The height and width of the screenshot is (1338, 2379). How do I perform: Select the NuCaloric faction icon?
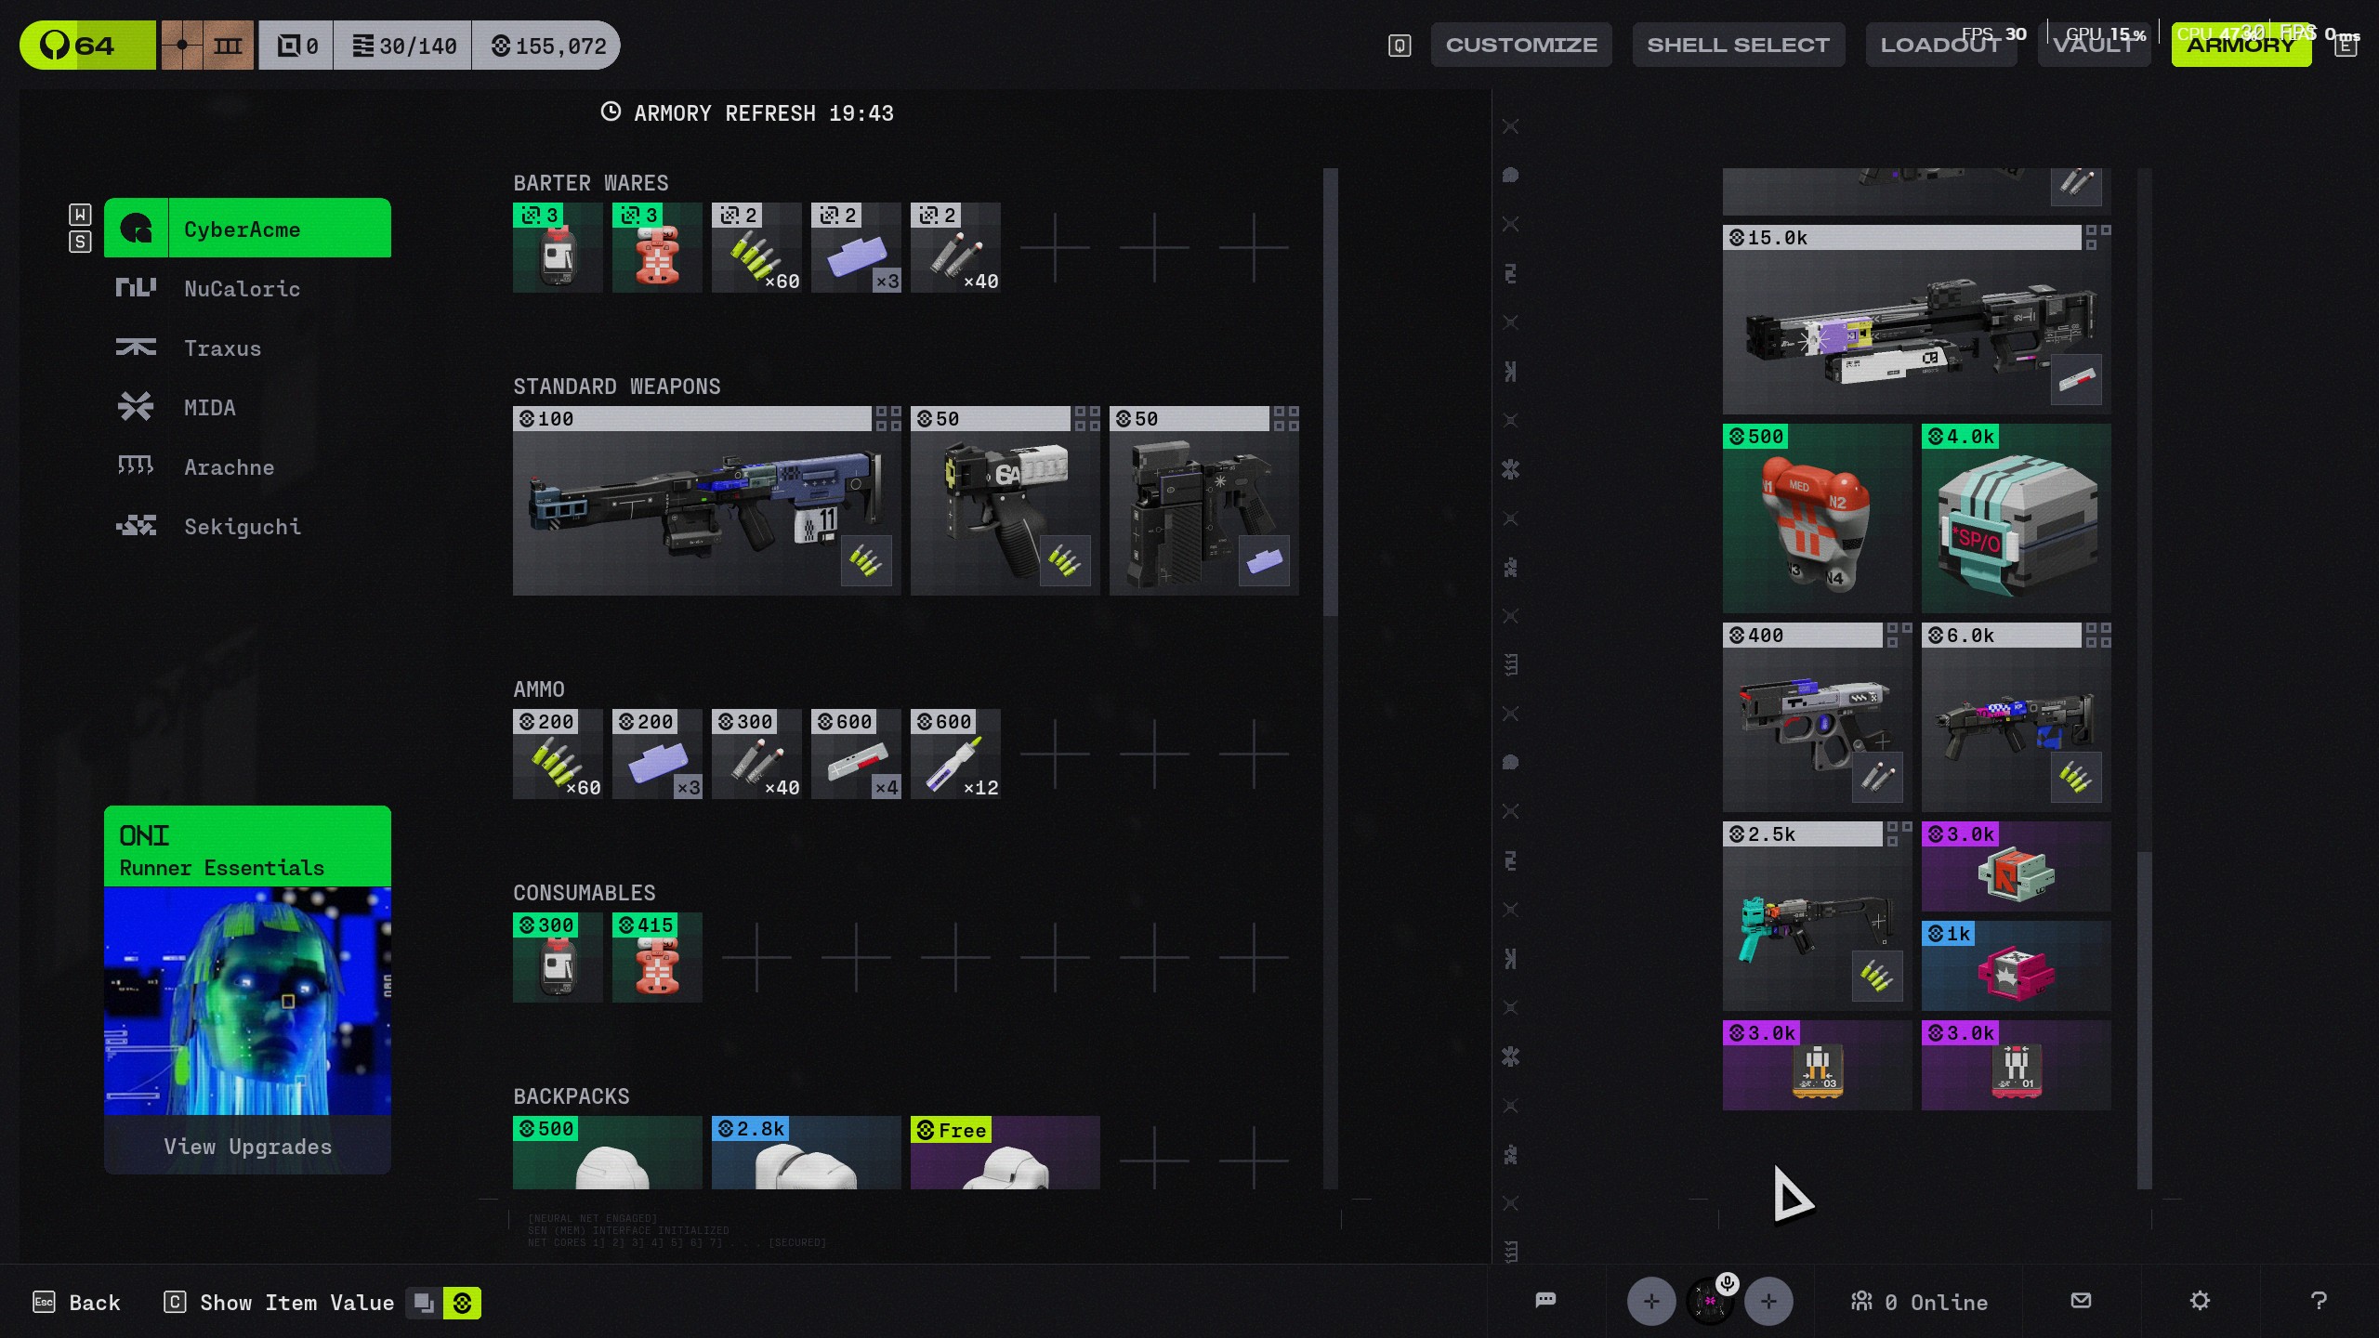[x=136, y=288]
